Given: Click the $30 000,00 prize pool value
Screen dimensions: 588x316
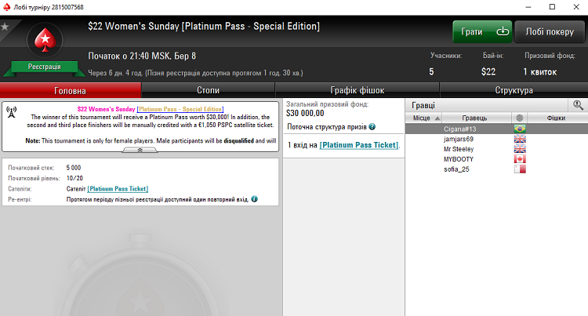Looking at the screenshot, I should [305, 113].
